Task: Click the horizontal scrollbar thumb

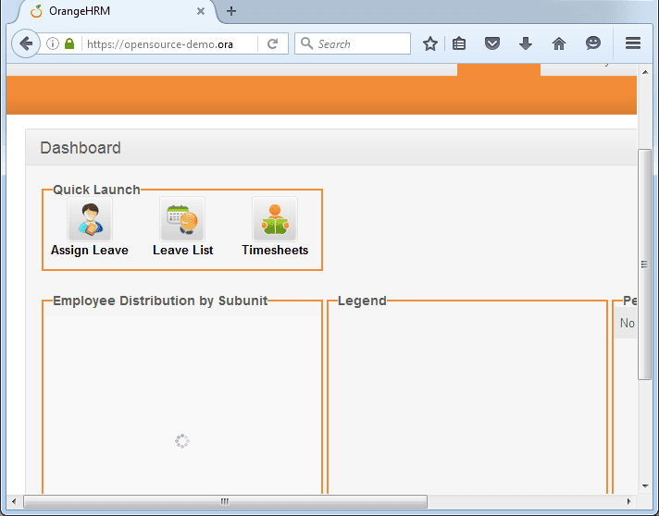Action: (x=225, y=501)
